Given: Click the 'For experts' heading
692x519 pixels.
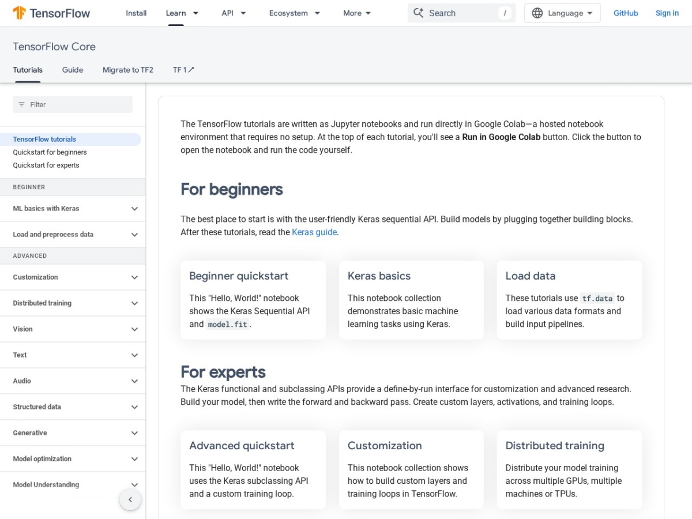Looking at the screenshot, I should 223,372.
